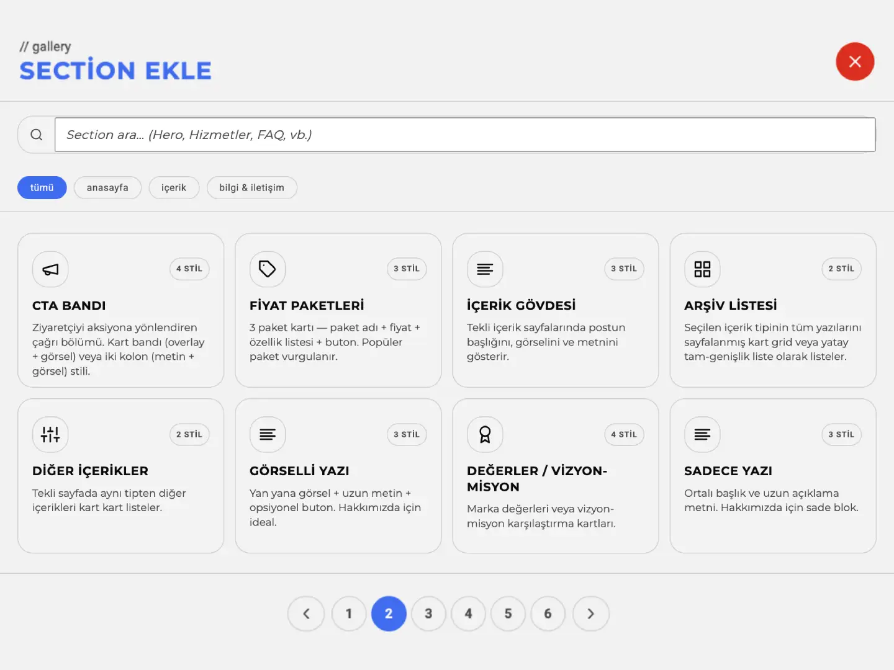Click the 2 STİL badge on Arşiv Listesi
The image size is (894, 670).
pyautogui.click(x=841, y=269)
